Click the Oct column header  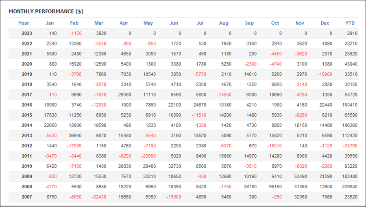(x=275, y=23)
